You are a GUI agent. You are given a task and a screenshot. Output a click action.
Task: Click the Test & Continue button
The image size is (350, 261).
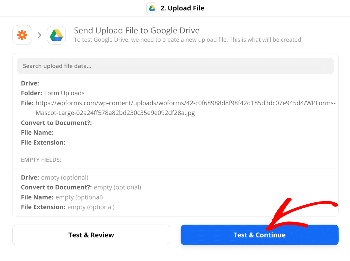pos(259,235)
